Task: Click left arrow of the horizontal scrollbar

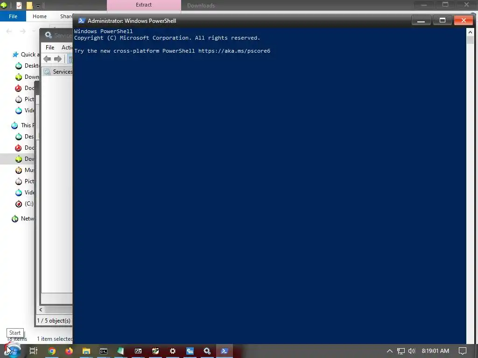Action: [x=41, y=310]
